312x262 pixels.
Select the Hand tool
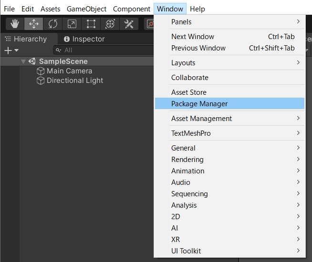tap(15, 24)
